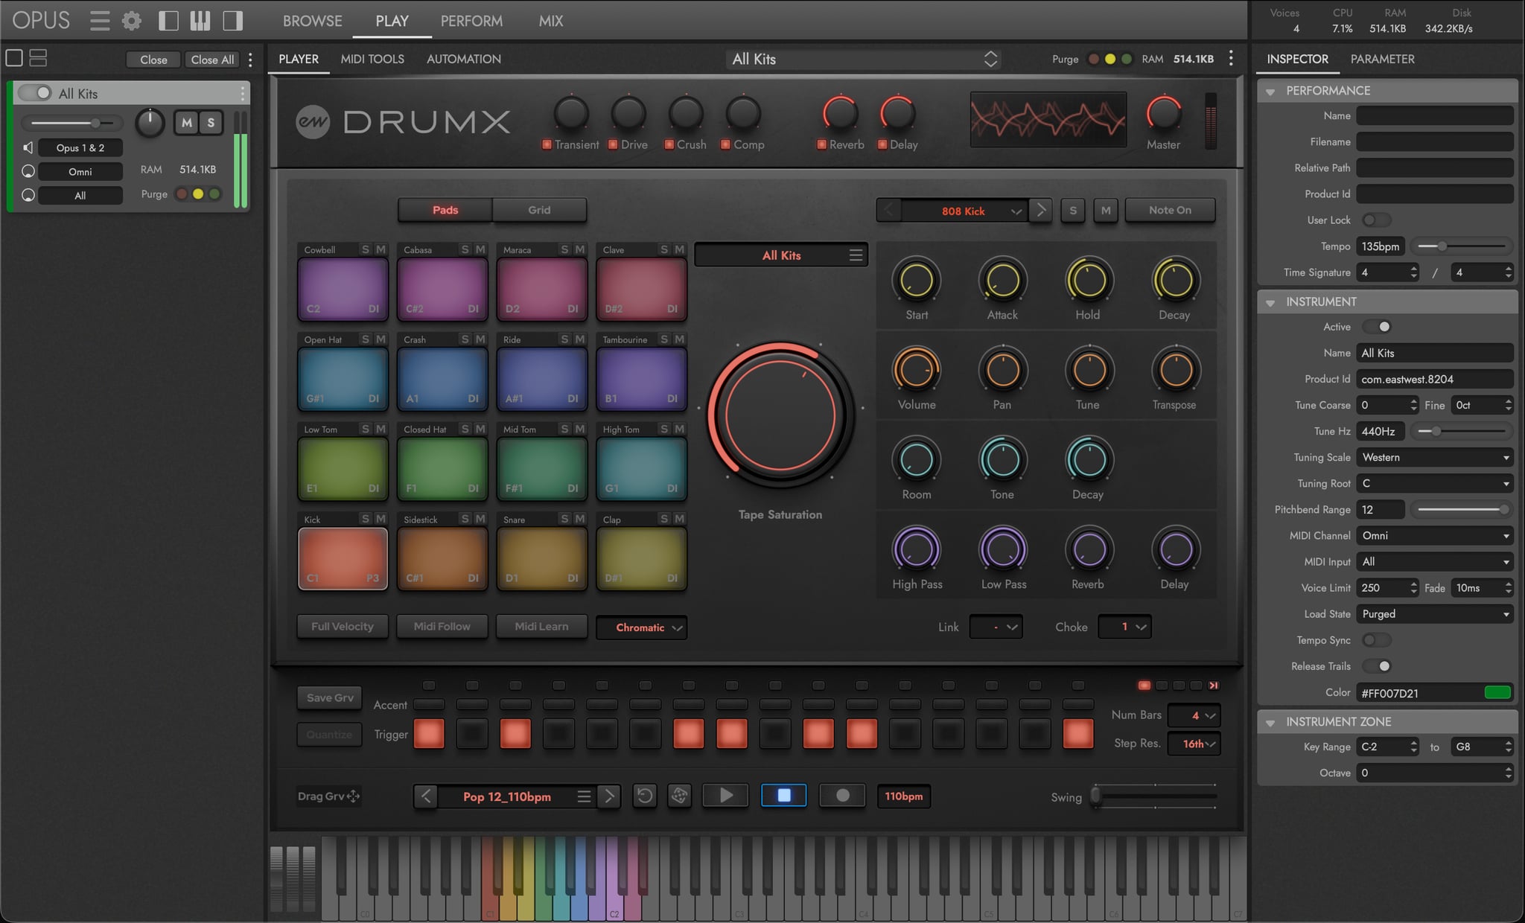Open the 808 Kick sound dropdown

(x=965, y=211)
